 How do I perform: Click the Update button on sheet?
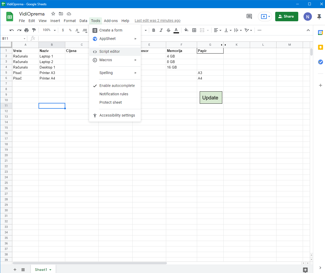pyautogui.click(x=211, y=98)
